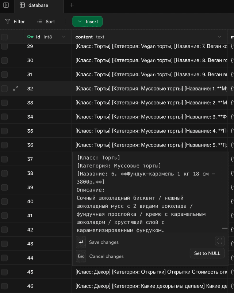The image size is (234, 293).
Task: Click the Filter funnel icon
Action: 8,22
